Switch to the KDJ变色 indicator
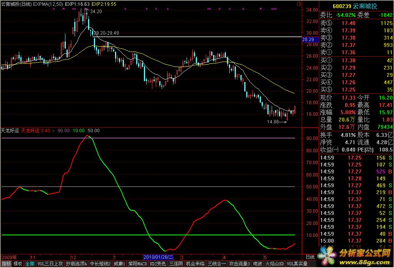This screenshot has width=394, height=268. click(x=158, y=263)
